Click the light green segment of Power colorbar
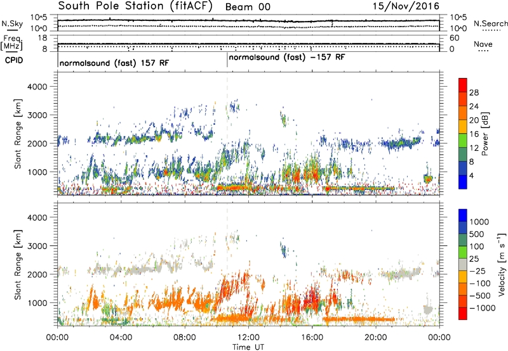 point(463,140)
